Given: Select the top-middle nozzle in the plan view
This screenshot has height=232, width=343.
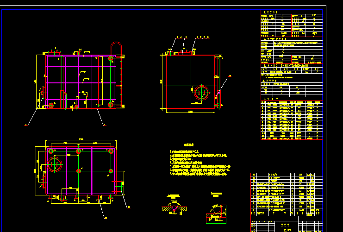Looking at the screenshot, I should click(x=79, y=151).
